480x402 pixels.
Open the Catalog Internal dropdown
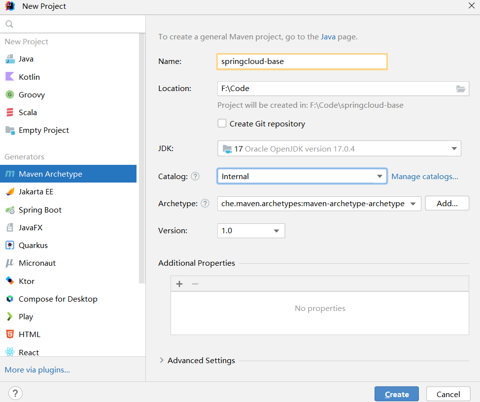pos(302,176)
